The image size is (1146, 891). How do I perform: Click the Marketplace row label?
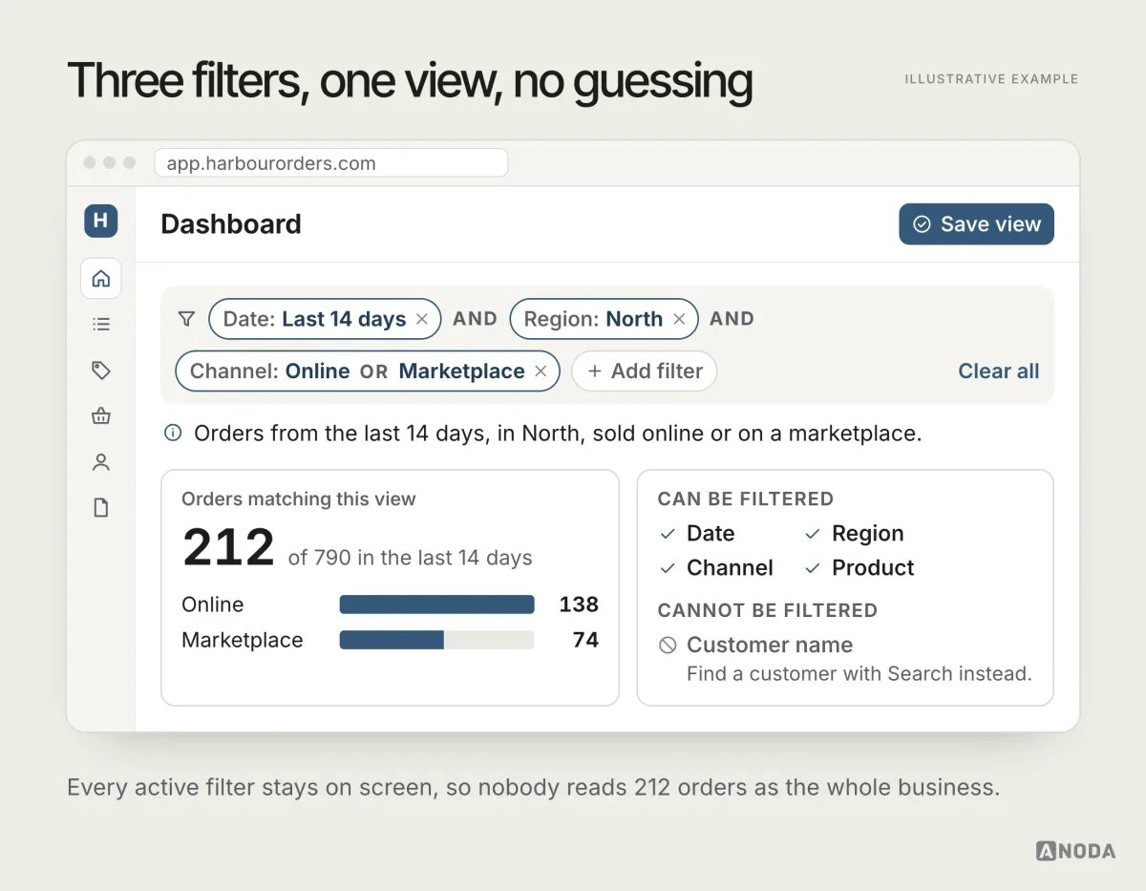243,640
